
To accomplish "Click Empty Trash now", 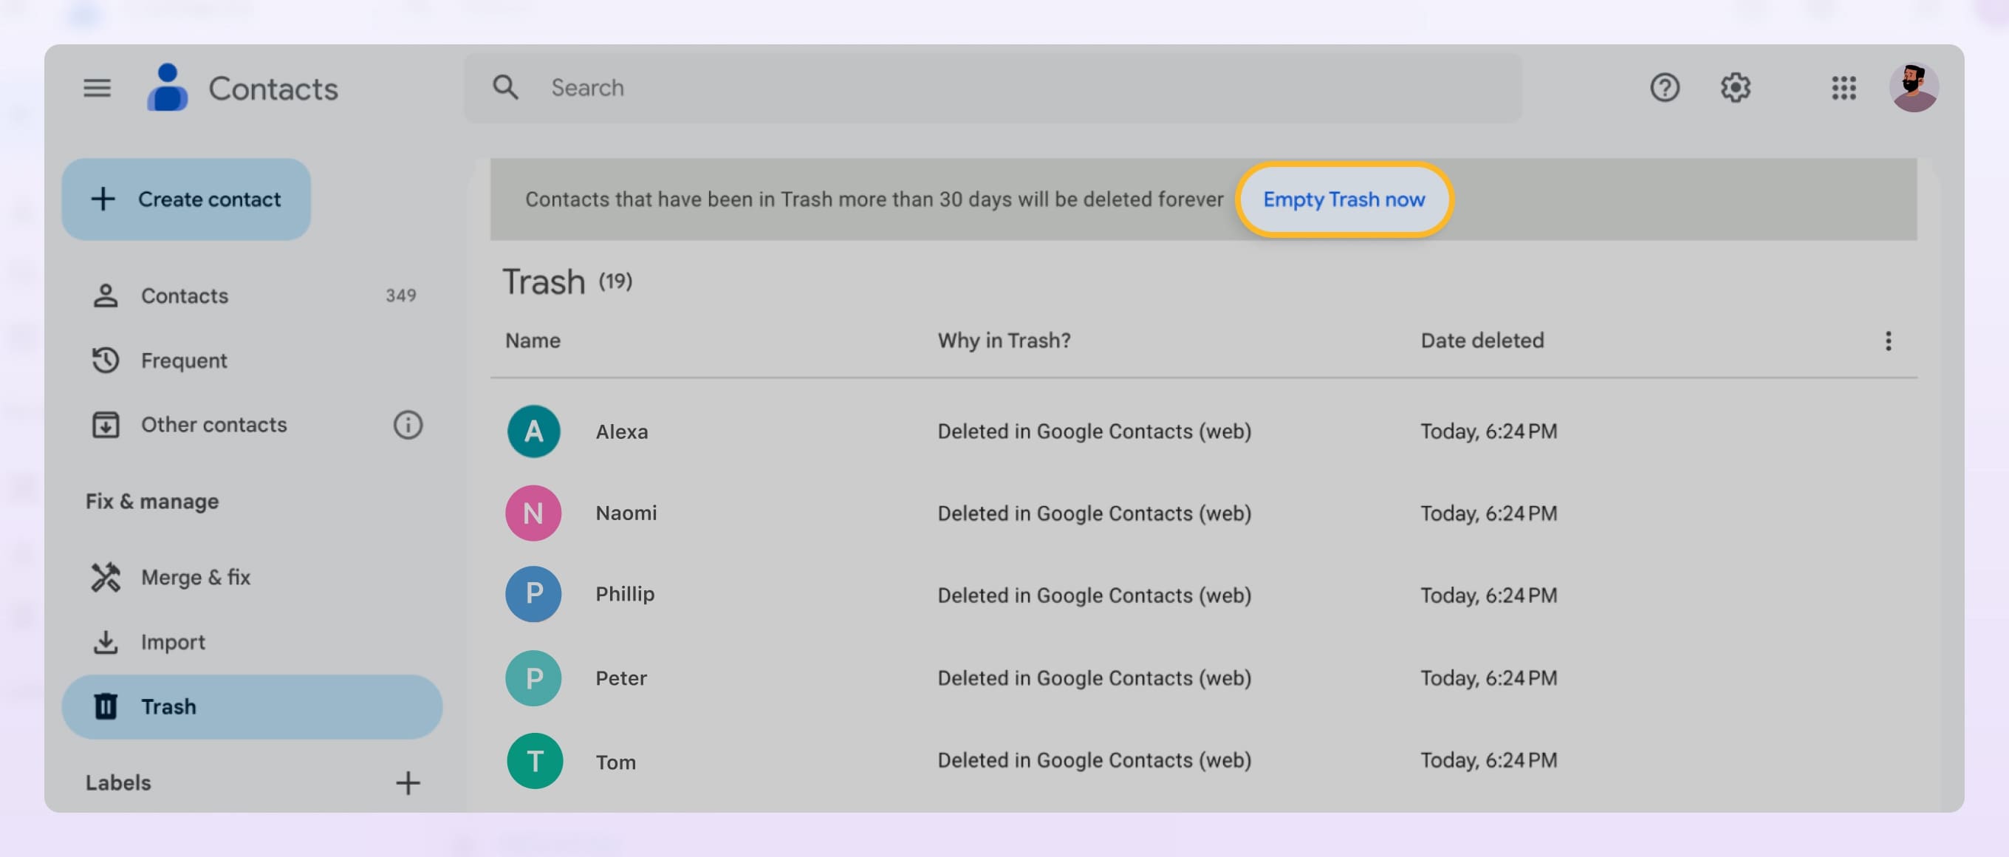I will coord(1343,199).
